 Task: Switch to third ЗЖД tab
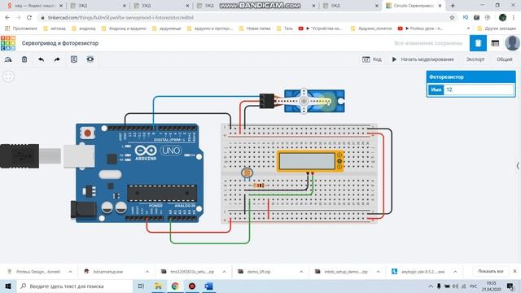pyautogui.click(x=161, y=6)
